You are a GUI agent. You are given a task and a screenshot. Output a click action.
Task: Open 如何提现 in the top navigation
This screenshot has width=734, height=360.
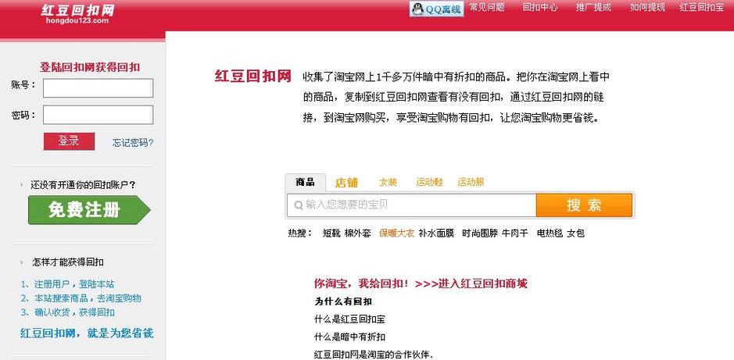point(647,8)
